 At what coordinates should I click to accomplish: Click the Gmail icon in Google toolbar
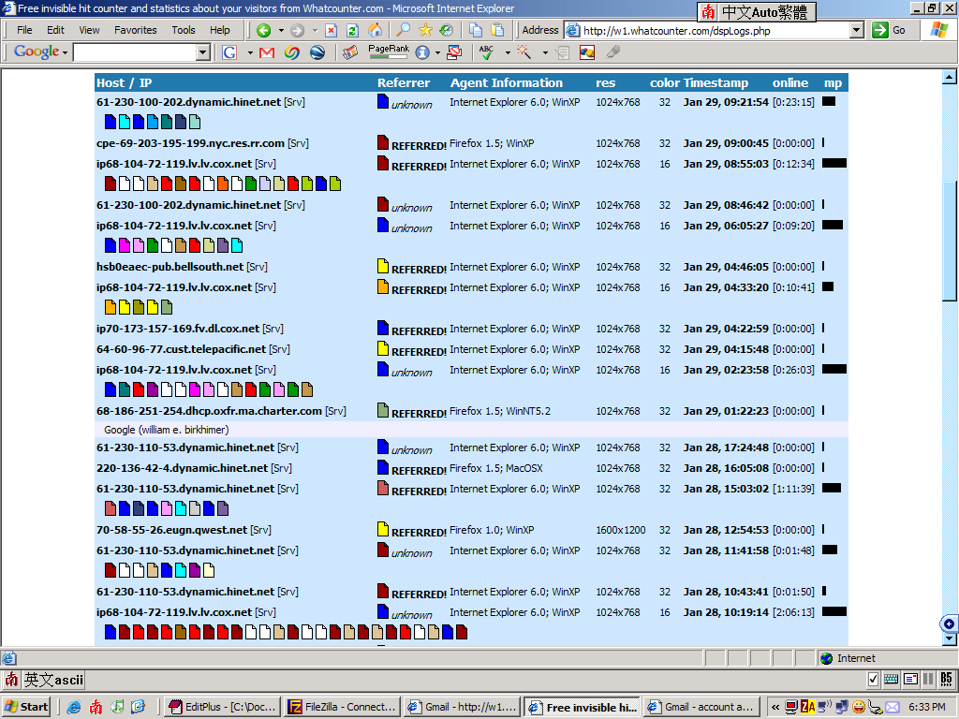(267, 52)
